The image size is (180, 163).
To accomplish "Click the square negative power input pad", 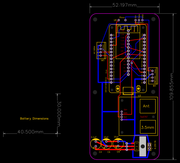I will pos(149,145).
